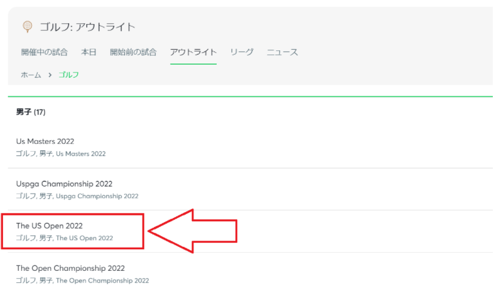This screenshot has height=296, width=500.
Task: Open the ニュース tab
Action: point(282,52)
